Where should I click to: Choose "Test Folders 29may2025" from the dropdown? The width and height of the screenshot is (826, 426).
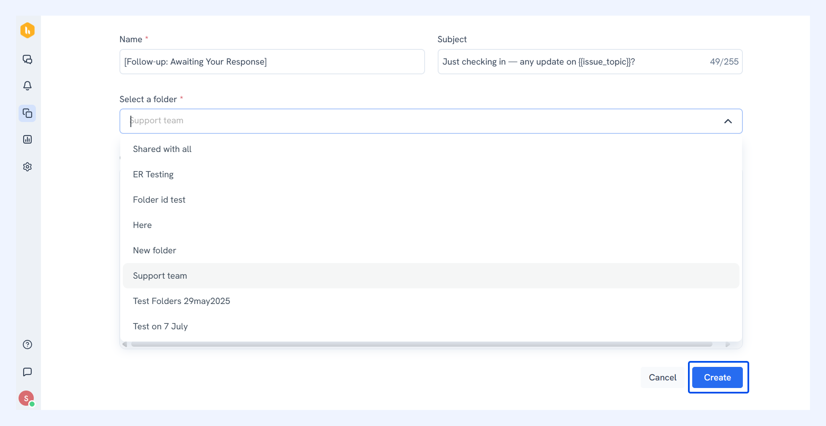[431, 301]
